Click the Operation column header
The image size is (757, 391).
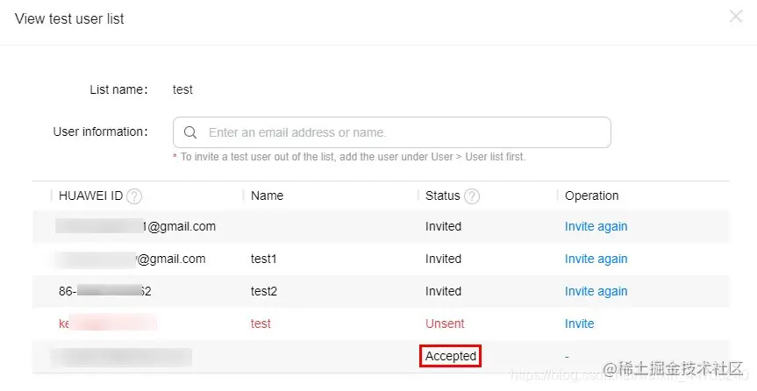click(x=591, y=195)
